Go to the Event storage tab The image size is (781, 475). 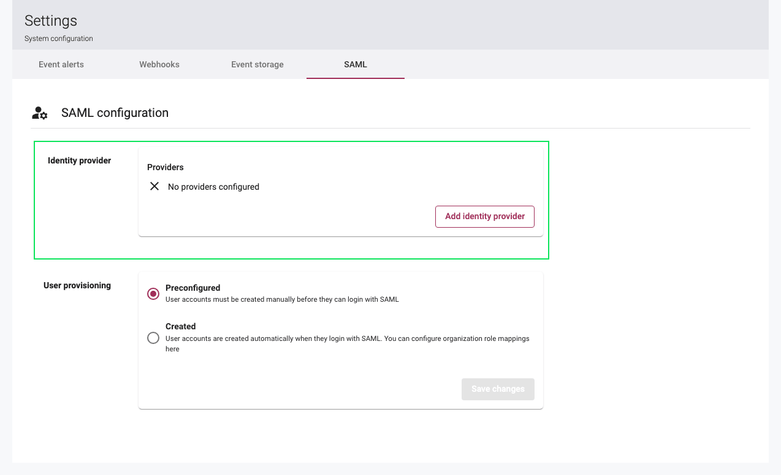coord(257,64)
